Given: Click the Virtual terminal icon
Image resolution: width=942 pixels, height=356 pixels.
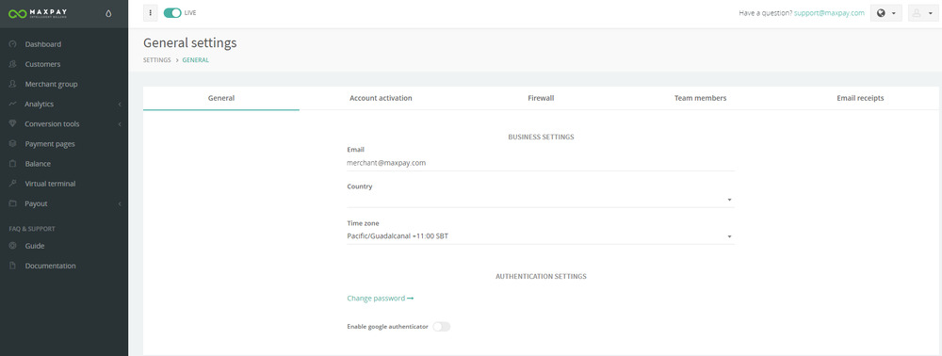Looking at the screenshot, I should point(12,183).
